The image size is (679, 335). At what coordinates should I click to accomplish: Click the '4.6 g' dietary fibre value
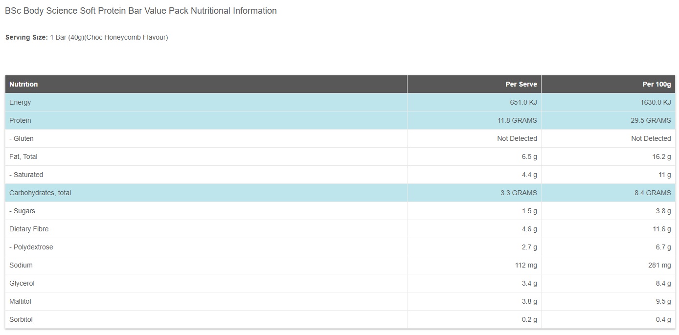[529, 229]
